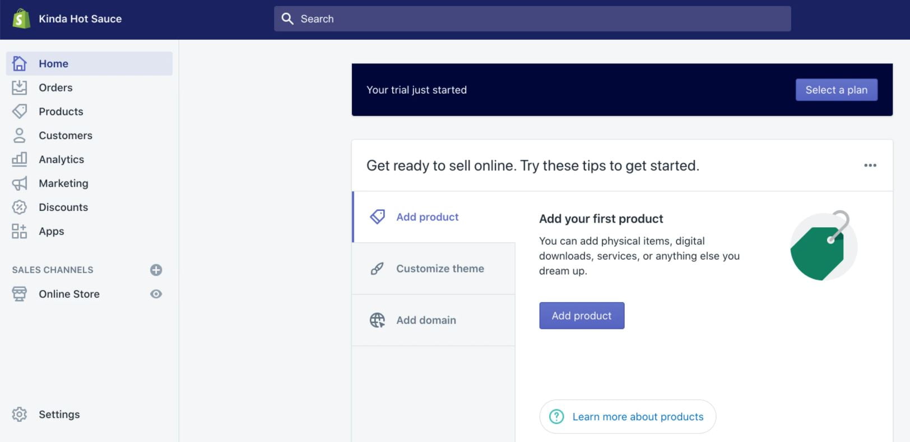Click the question mark on Learn more button
The width and height of the screenshot is (910, 442).
[x=556, y=417]
